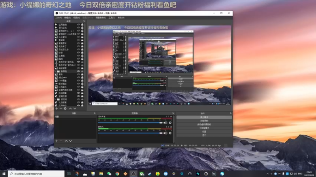Screen dimensions: 316x177
Task: Toggle the lock on 表情包 group
Action: [x=82, y=71]
